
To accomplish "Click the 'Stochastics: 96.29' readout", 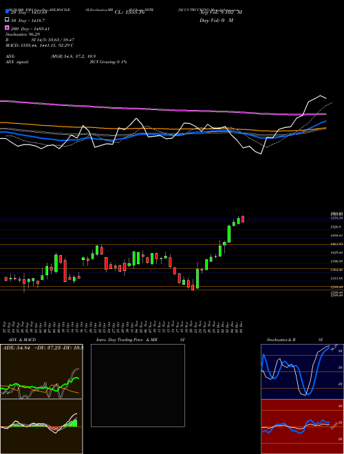I will (x=23, y=34).
